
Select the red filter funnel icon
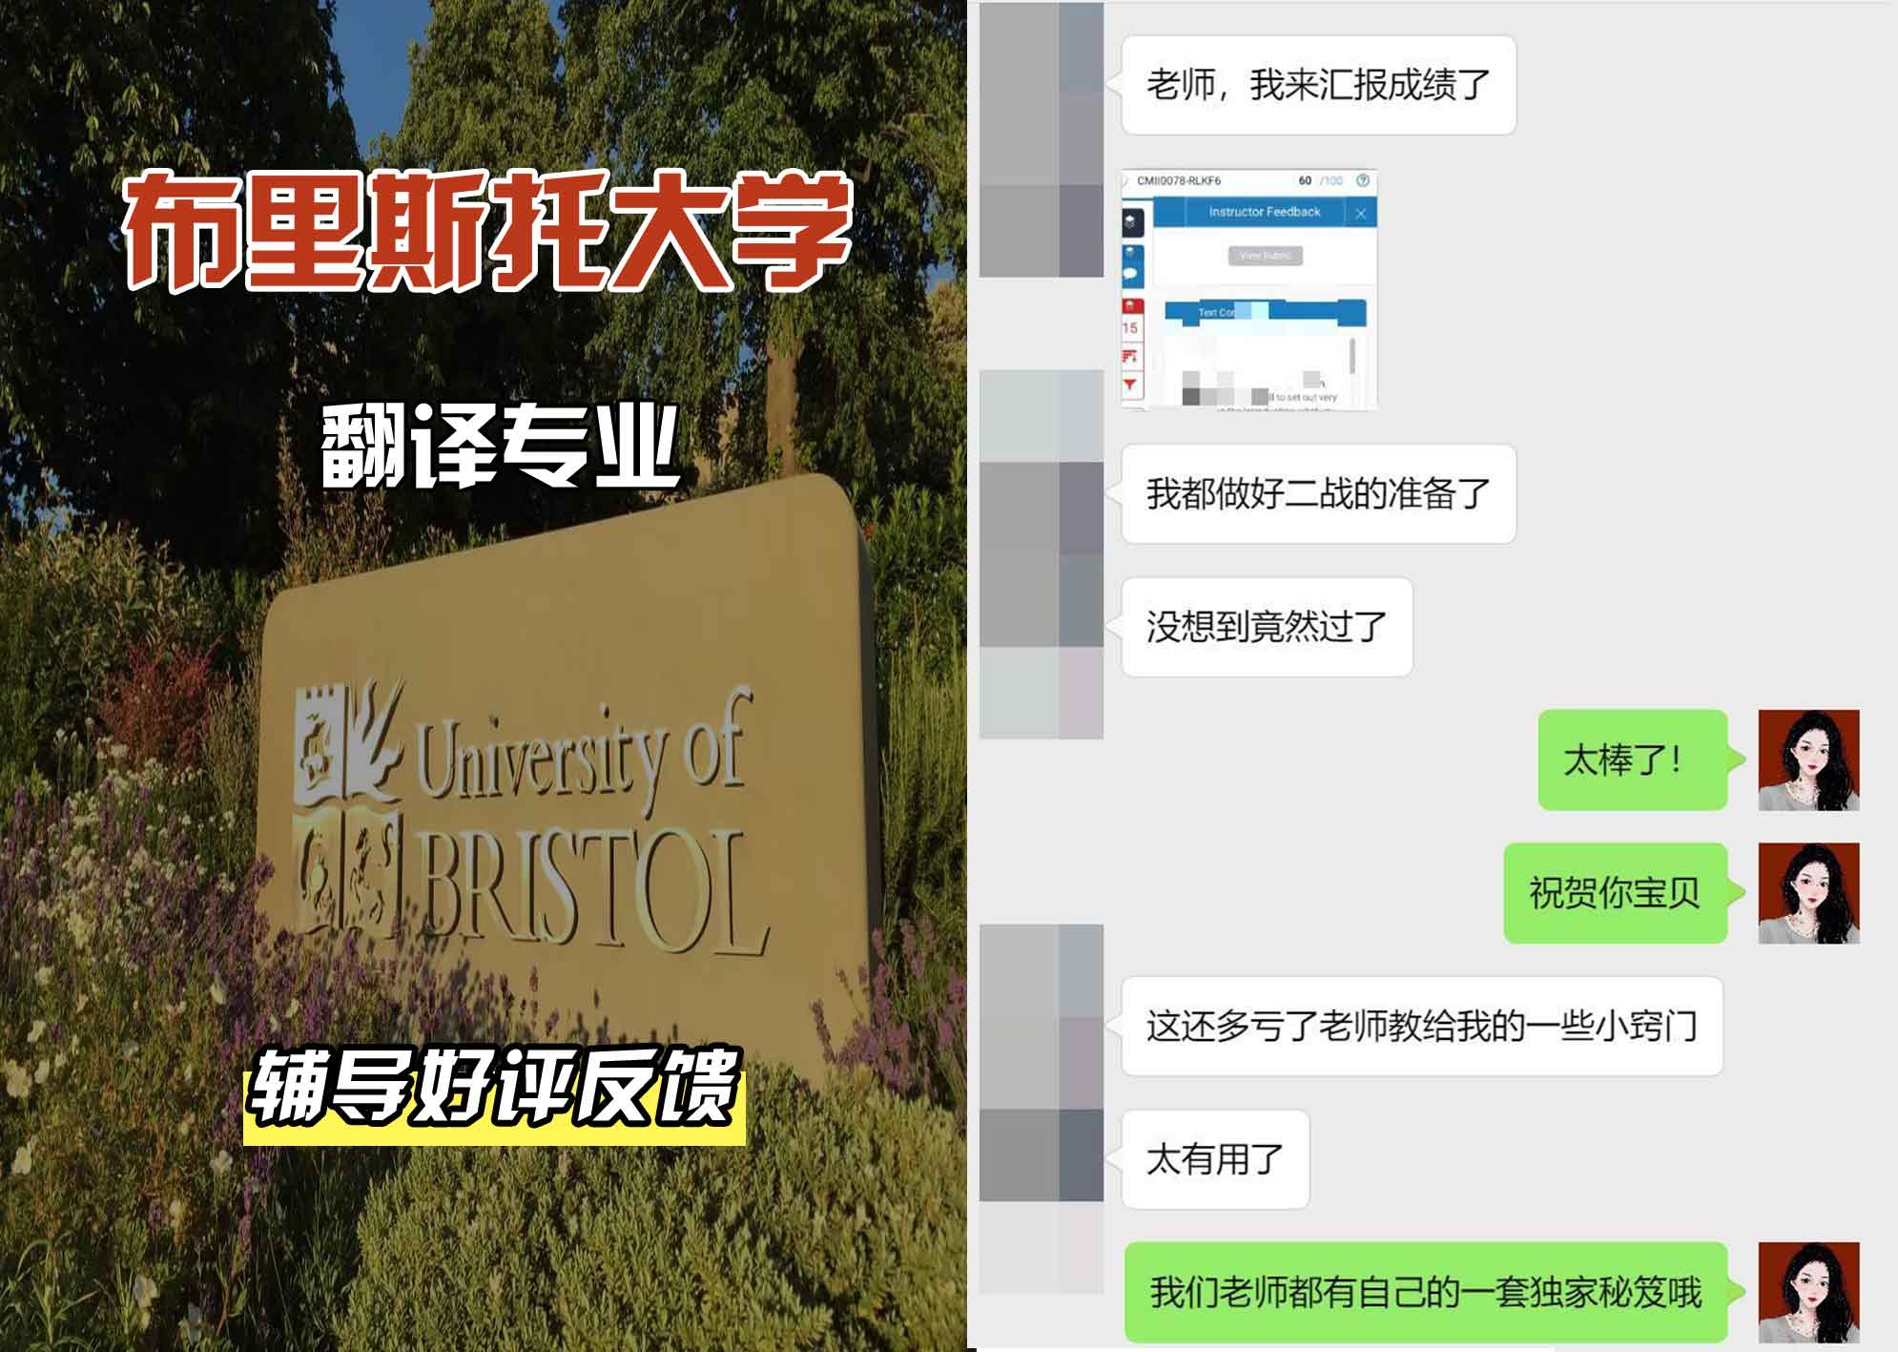(x=1130, y=382)
